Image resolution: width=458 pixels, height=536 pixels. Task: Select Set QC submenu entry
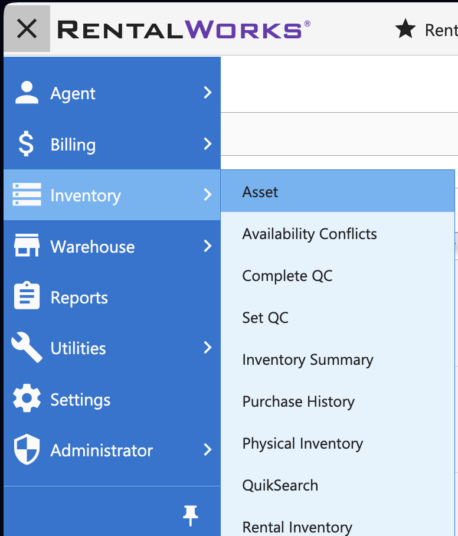338,318
